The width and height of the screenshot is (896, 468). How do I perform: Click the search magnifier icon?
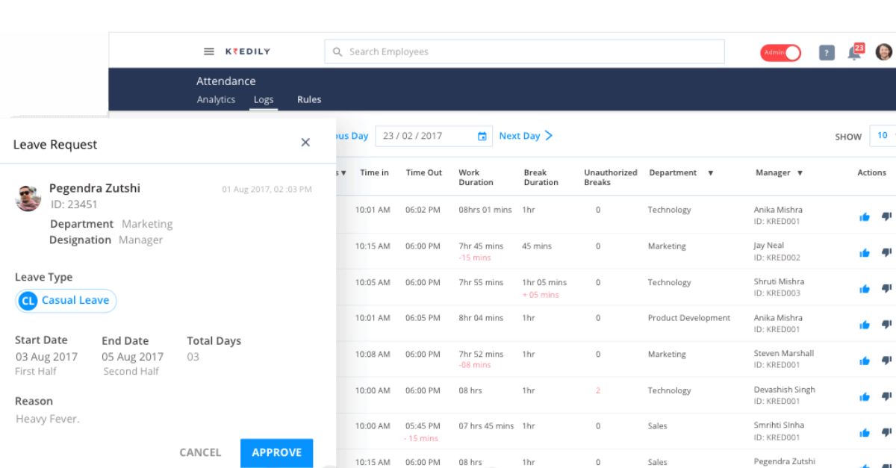coord(337,52)
